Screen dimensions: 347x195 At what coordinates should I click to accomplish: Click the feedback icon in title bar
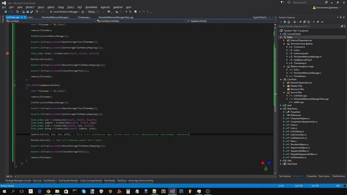tap(289, 2)
